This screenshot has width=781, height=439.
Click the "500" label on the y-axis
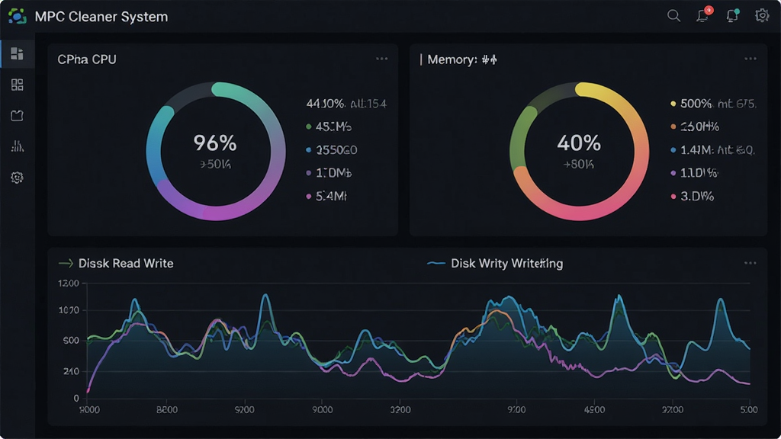click(71, 341)
